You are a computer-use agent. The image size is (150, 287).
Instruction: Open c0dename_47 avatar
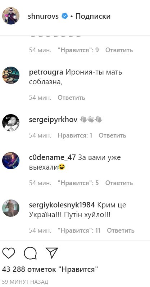pyautogui.click(x=10, y=161)
